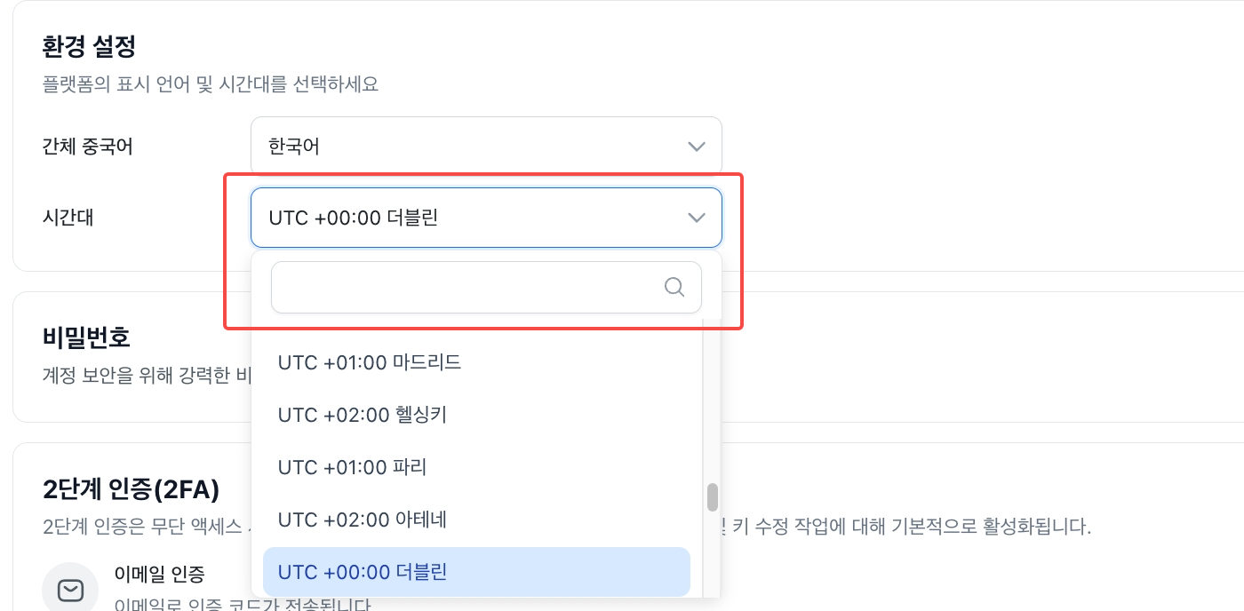Click the UTC +00:00 더블린 combo box field
The width and height of the screenshot is (1244, 611).
click(486, 218)
